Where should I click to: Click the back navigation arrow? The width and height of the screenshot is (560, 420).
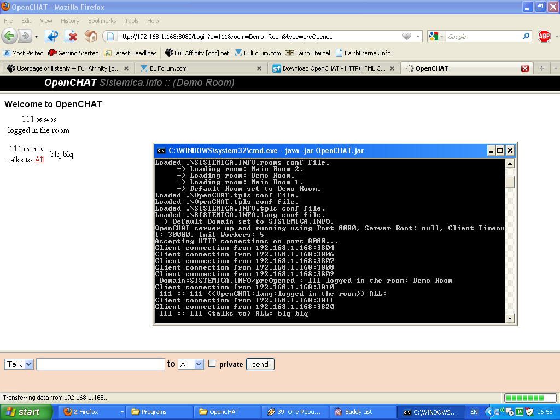point(9,37)
